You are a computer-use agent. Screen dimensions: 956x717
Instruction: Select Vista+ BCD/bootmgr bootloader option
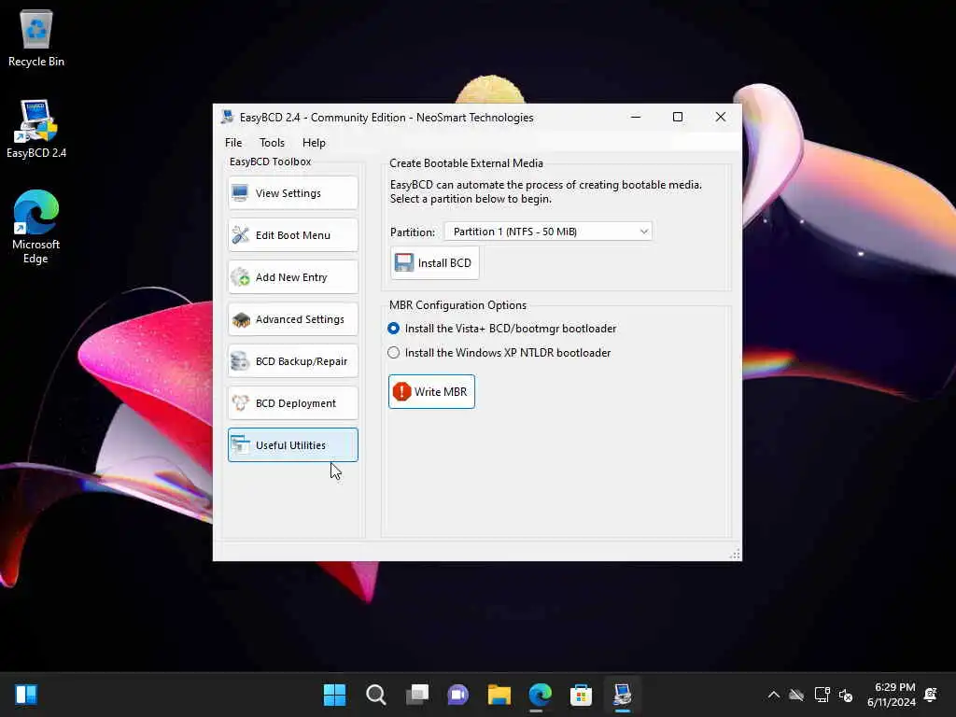pyautogui.click(x=502, y=329)
